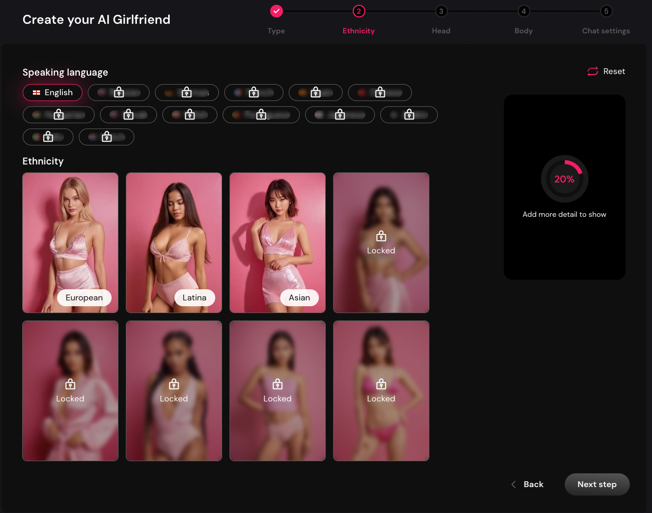This screenshot has width=652, height=513.
Task: Click the black character preview panel
Action: [564, 249]
